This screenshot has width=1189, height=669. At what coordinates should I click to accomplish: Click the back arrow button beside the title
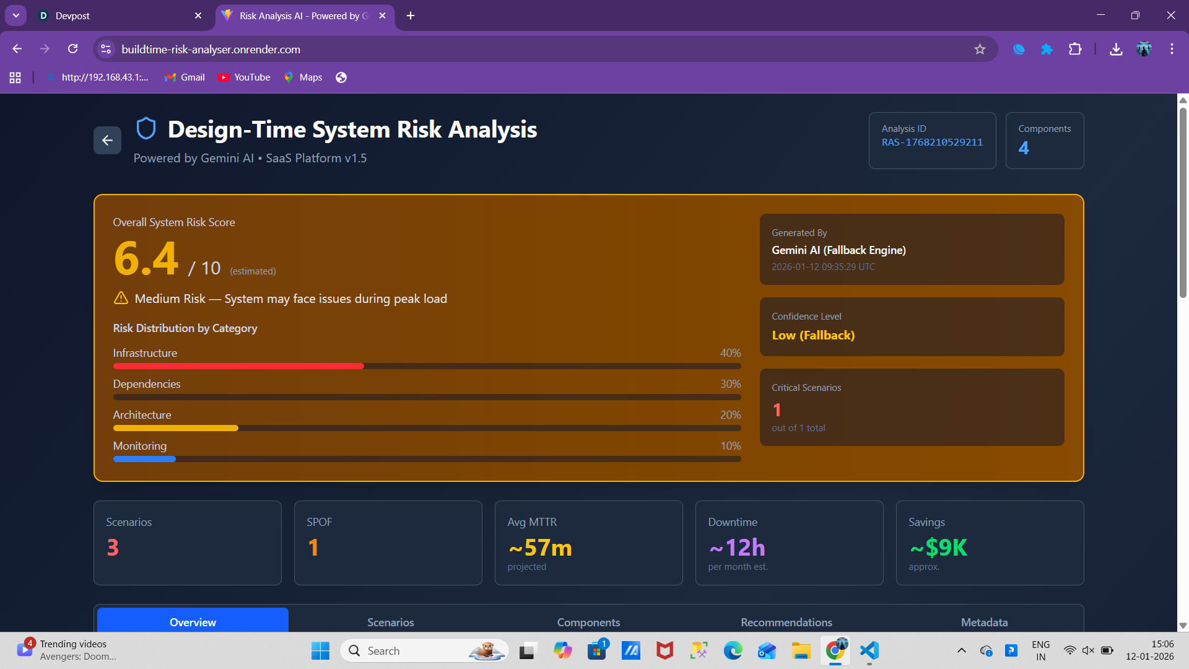coord(107,141)
